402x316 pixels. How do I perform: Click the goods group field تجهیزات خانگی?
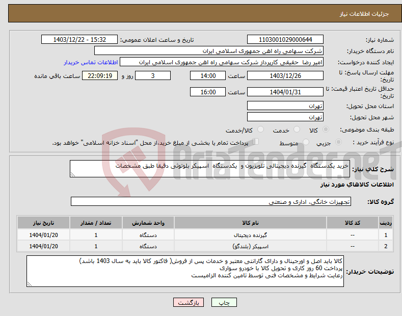tap(211, 202)
